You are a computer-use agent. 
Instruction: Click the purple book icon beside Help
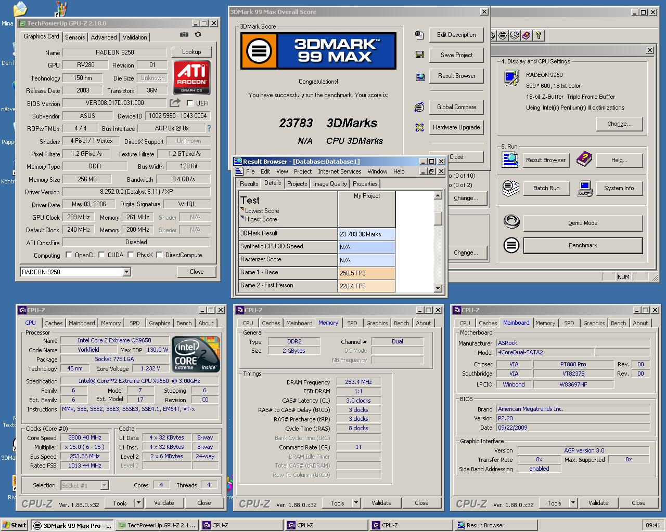(x=584, y=159)
